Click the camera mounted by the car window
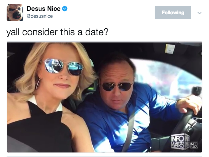 tap(197, 91)
